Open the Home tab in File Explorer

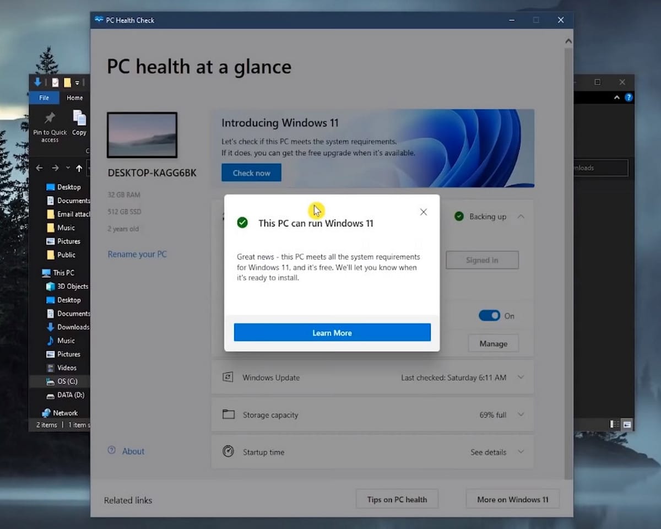(x=75, y=98)
